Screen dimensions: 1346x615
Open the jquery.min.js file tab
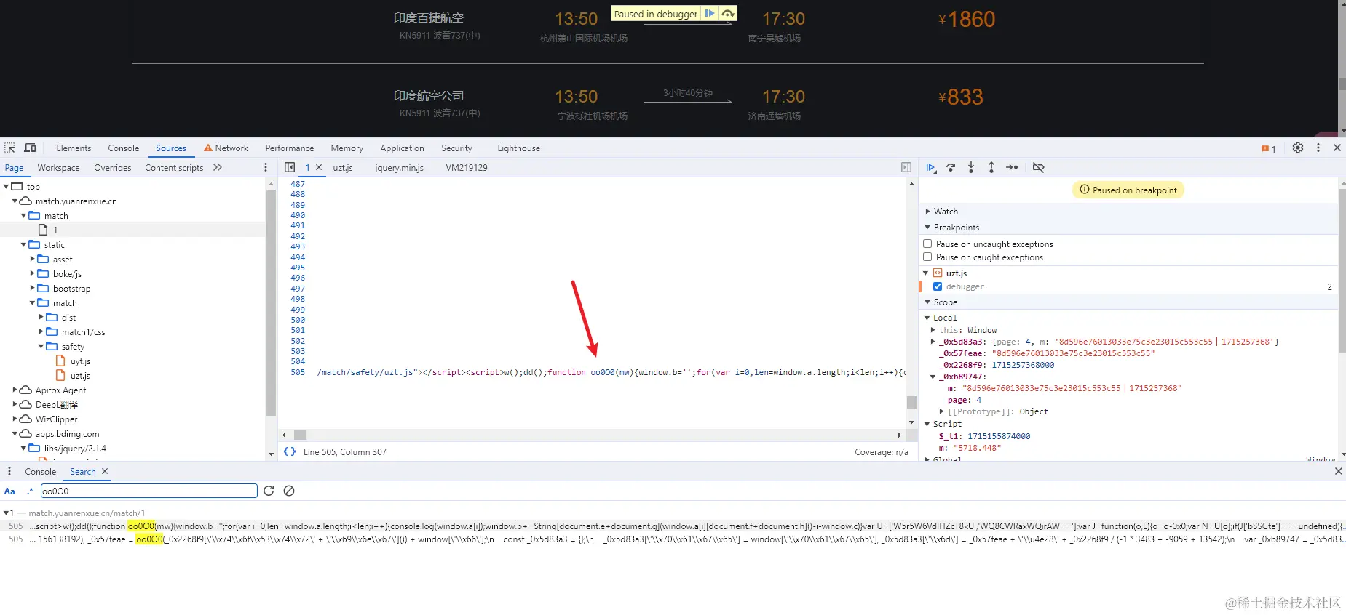click(x=399, y=167)
